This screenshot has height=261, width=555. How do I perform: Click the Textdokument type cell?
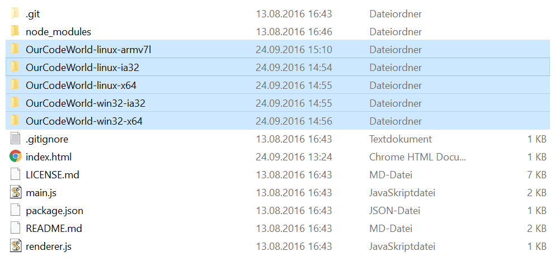point(401,139)
